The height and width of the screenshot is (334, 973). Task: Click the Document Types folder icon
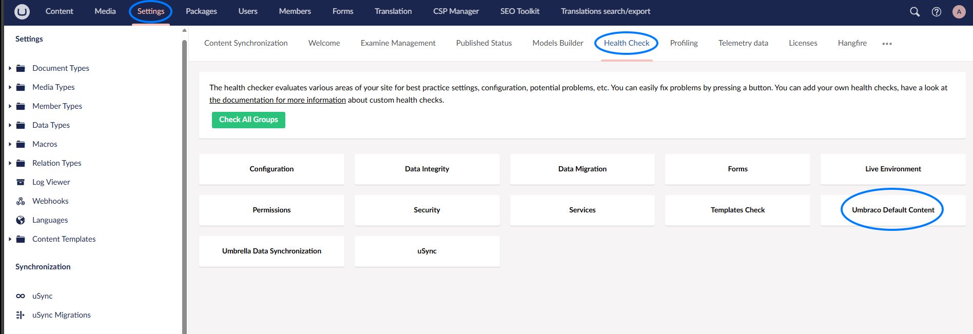21,68
